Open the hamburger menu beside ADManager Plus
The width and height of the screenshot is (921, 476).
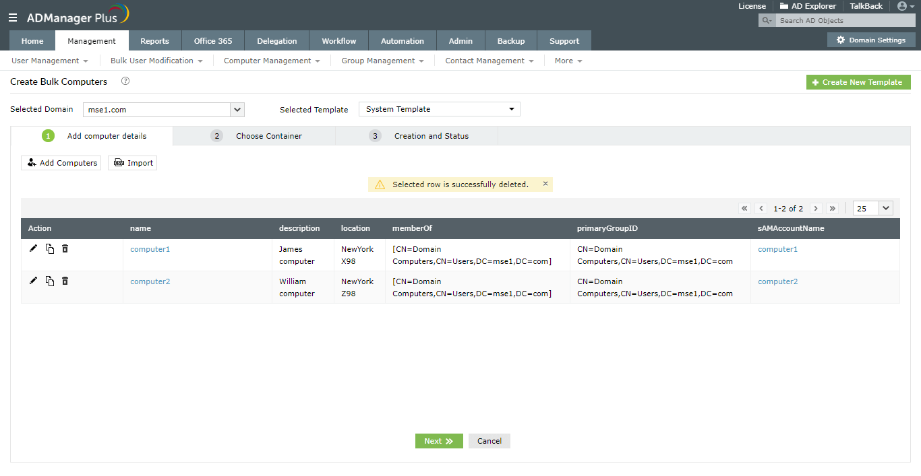13,18
